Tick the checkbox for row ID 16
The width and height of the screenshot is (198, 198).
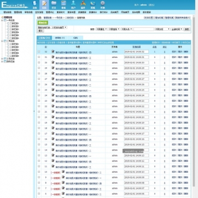point(39,139)
